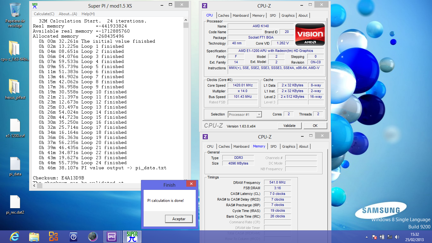Click Aceptar in the Finish dialog
This screenshot has width=432, height=243.
pyautogui.click(x=179, y=219)
